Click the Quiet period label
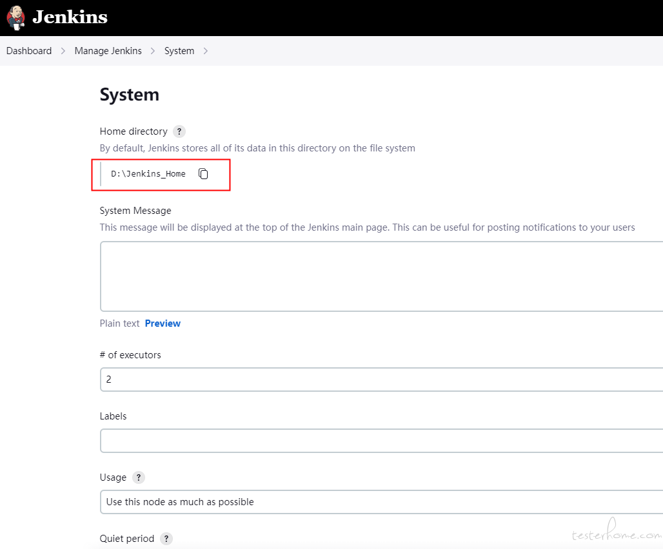This screenshot has width=663, height=549. (127, 539)
